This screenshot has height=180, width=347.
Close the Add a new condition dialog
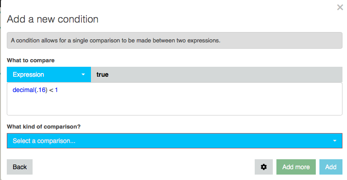[x=340, y=7]
